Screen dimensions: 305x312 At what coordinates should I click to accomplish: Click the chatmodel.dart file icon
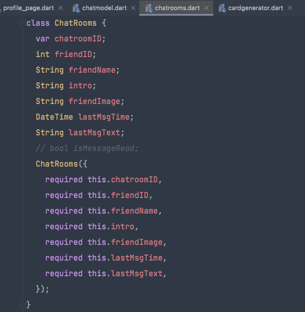(x=76, y=8)
